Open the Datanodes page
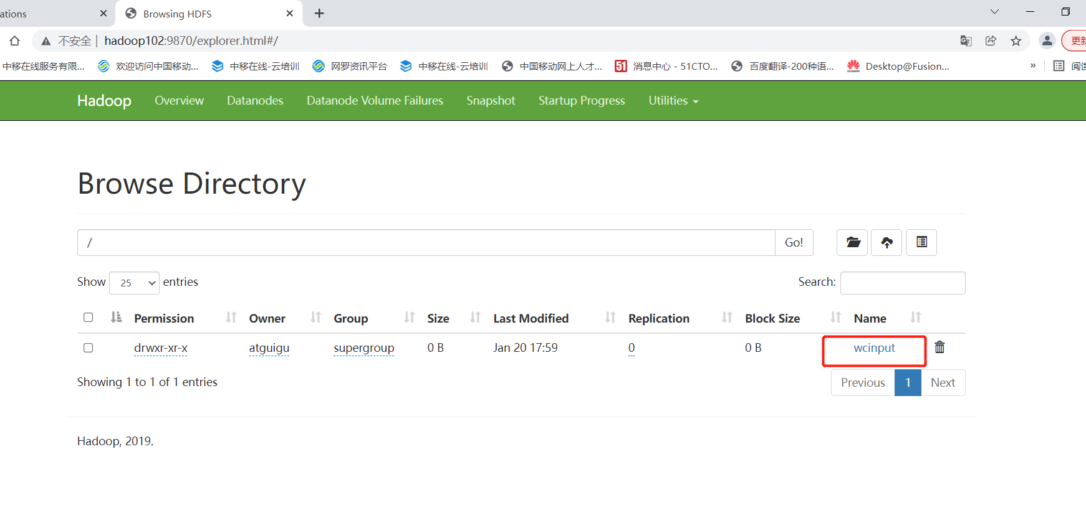This screenshot has width=1086, height=515. tap(255, 100)
